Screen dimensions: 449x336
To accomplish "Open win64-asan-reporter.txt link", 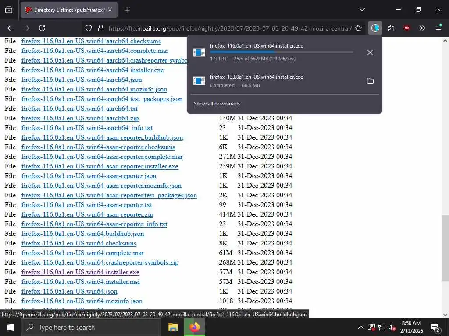I will pyautogui.click(x=86, y=205).
